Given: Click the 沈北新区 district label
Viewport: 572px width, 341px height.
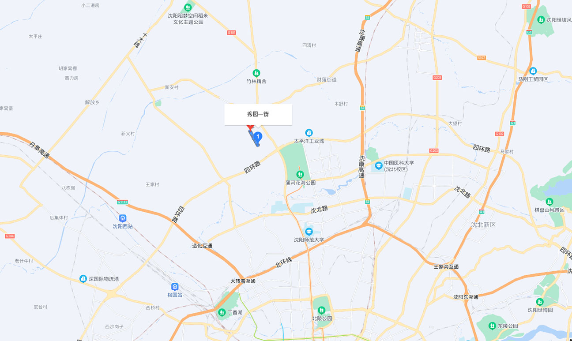Looking at the screenshot, I should (483, 225).
